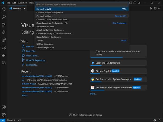Open the View menu
This screenshot has height=122, width=163.
point(31,3)
